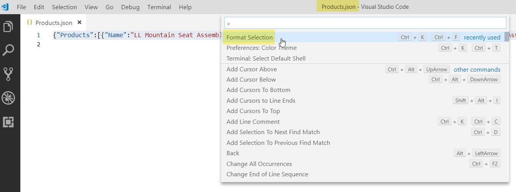Open the Search view icon
The width and height of the screenshot is (516, 192).
tap(8, 50)
